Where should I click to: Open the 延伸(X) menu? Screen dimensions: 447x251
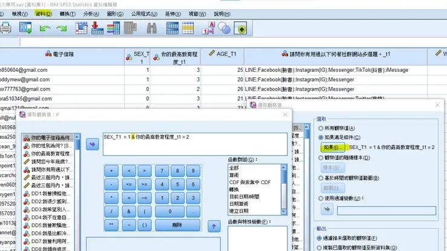pyautogui.click(x=173, y=14)
